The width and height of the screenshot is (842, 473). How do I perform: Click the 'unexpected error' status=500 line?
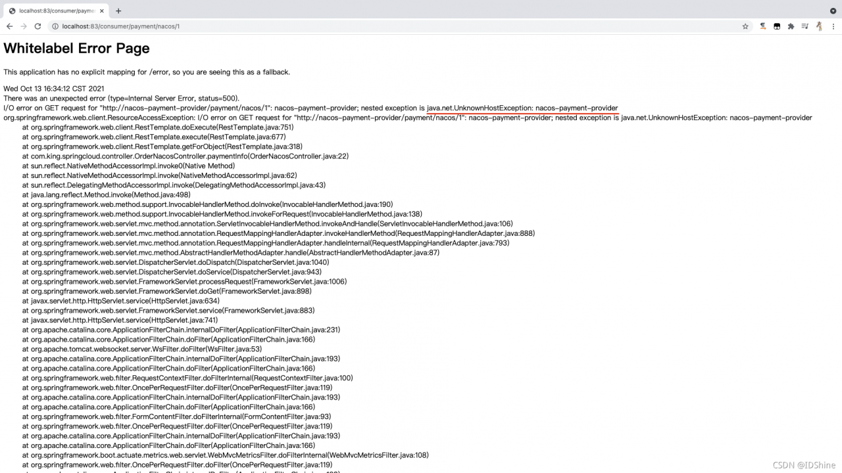(122, 99)
